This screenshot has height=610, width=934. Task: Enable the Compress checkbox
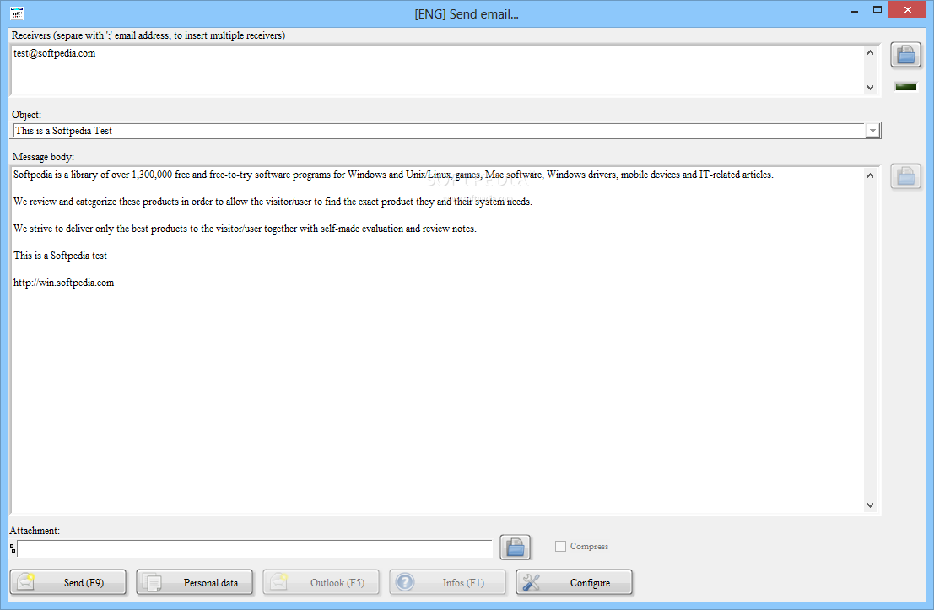560,546
